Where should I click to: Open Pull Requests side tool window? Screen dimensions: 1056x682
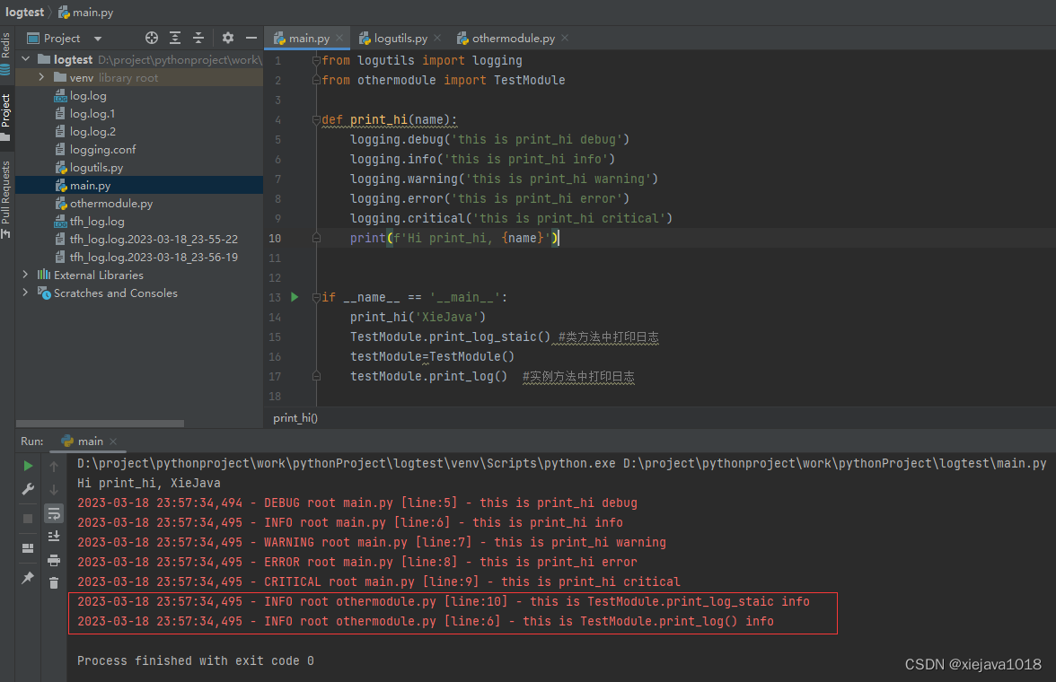(x=6, y=198)
